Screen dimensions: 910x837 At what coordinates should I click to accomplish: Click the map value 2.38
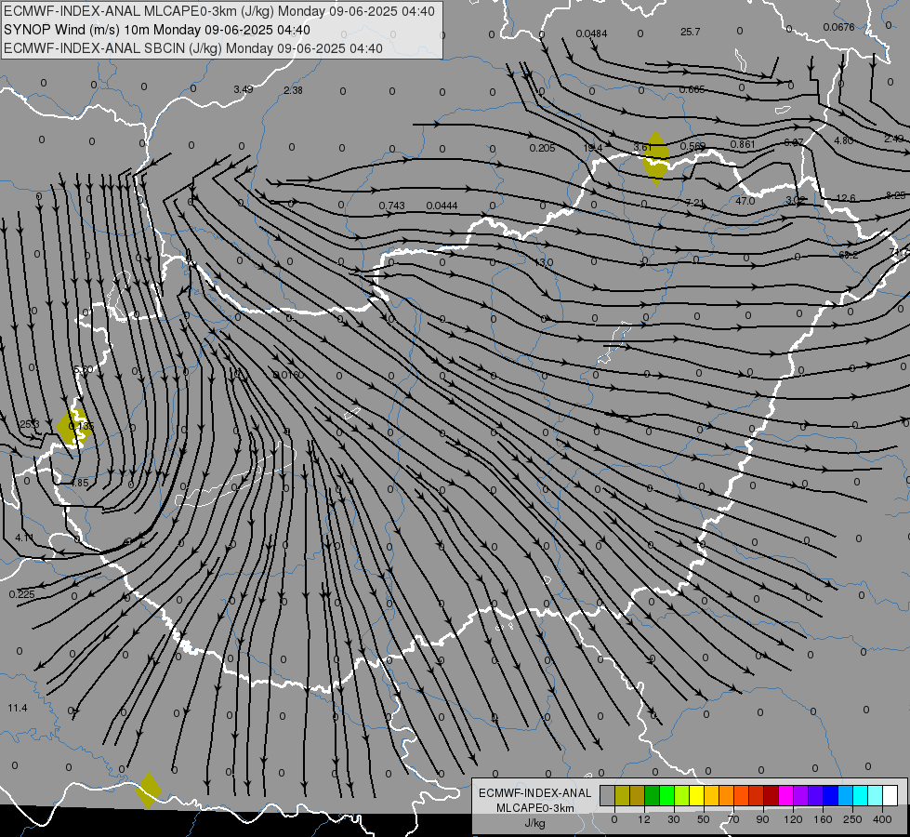(x=293, y=90)
